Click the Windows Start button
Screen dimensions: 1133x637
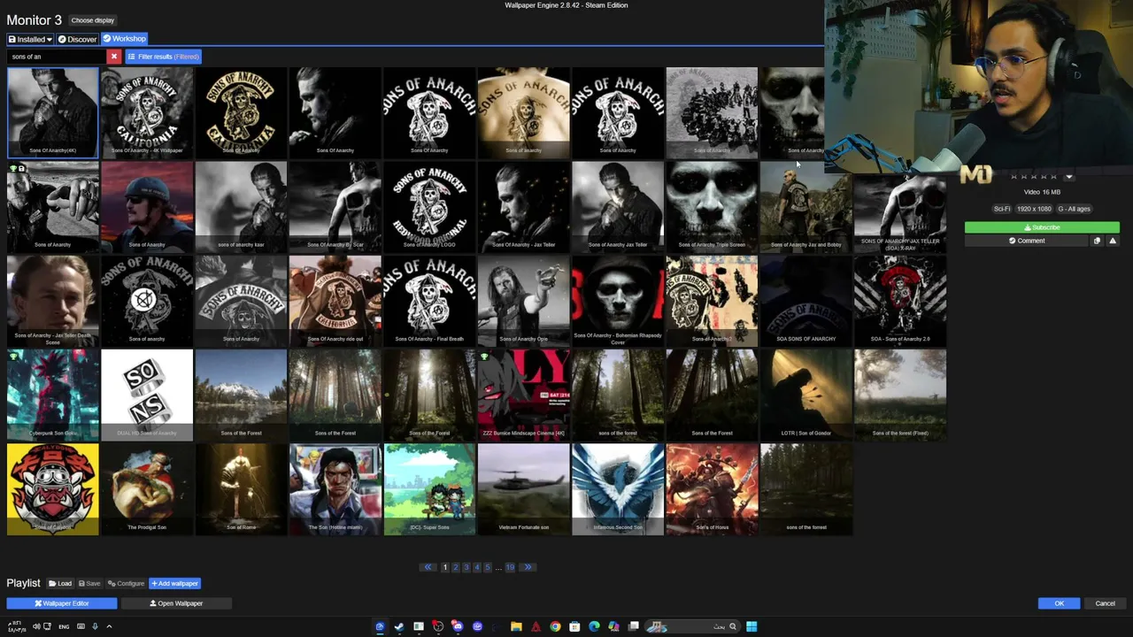pyautogui.click(x=751, y=626)
